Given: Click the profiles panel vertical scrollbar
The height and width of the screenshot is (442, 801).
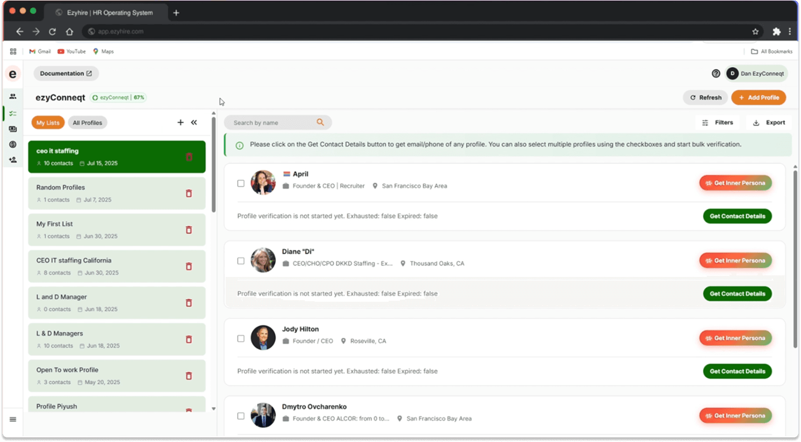Looking at the screenshot, I should 795,259.
